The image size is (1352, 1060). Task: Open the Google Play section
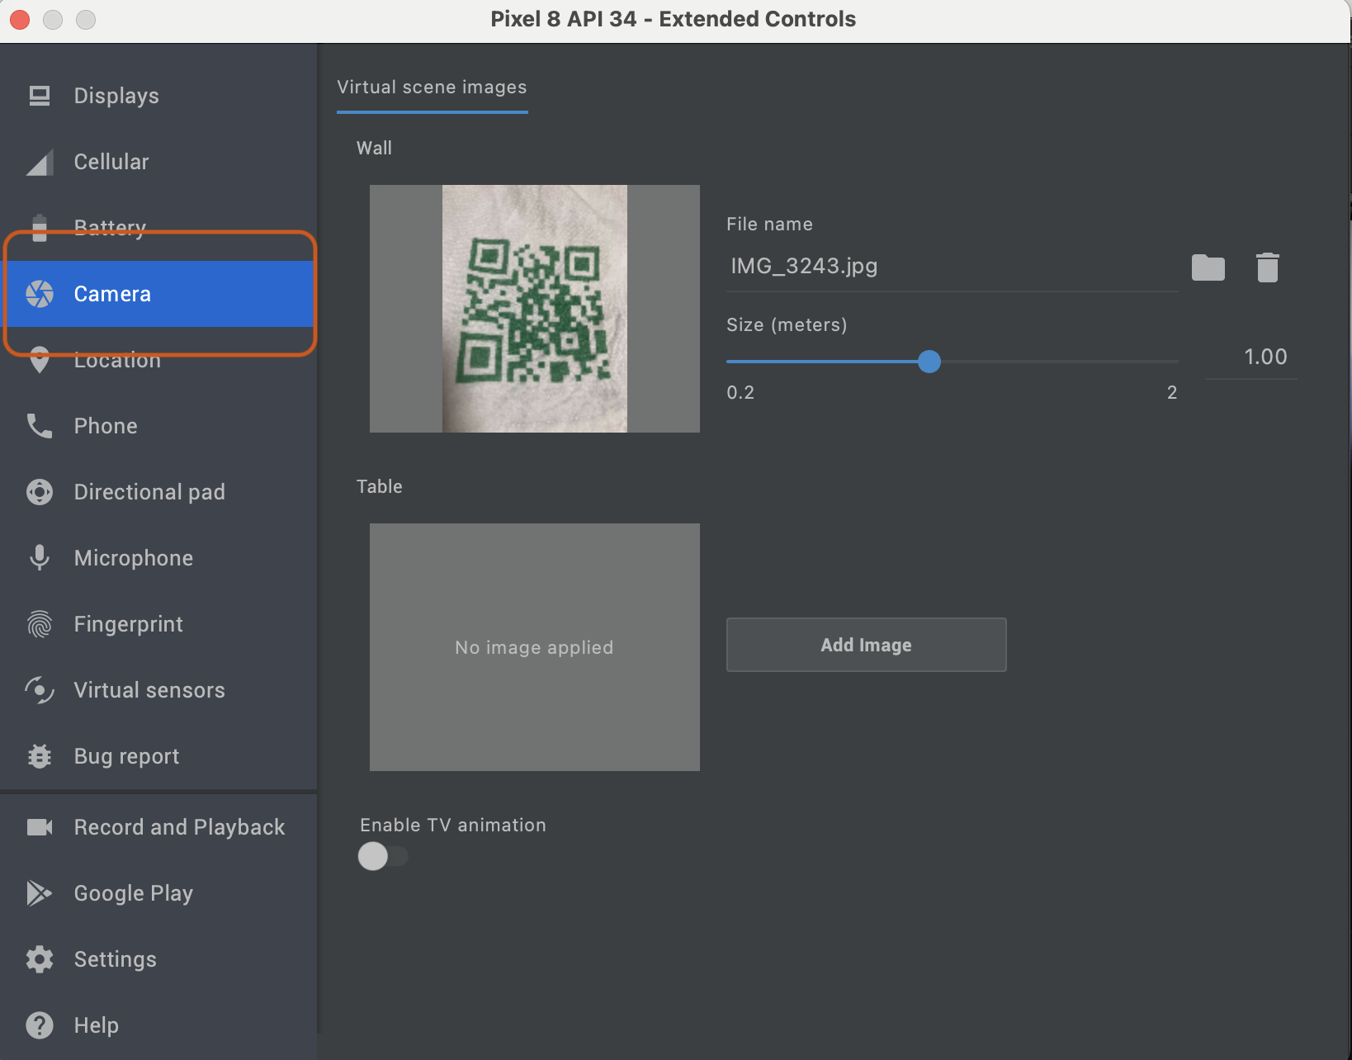(133, 893)
